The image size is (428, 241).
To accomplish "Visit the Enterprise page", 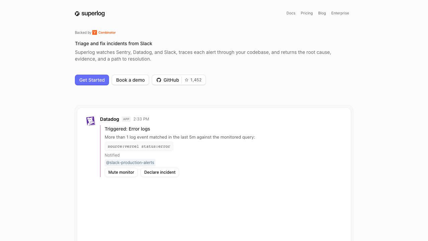I will pos(340,13).
